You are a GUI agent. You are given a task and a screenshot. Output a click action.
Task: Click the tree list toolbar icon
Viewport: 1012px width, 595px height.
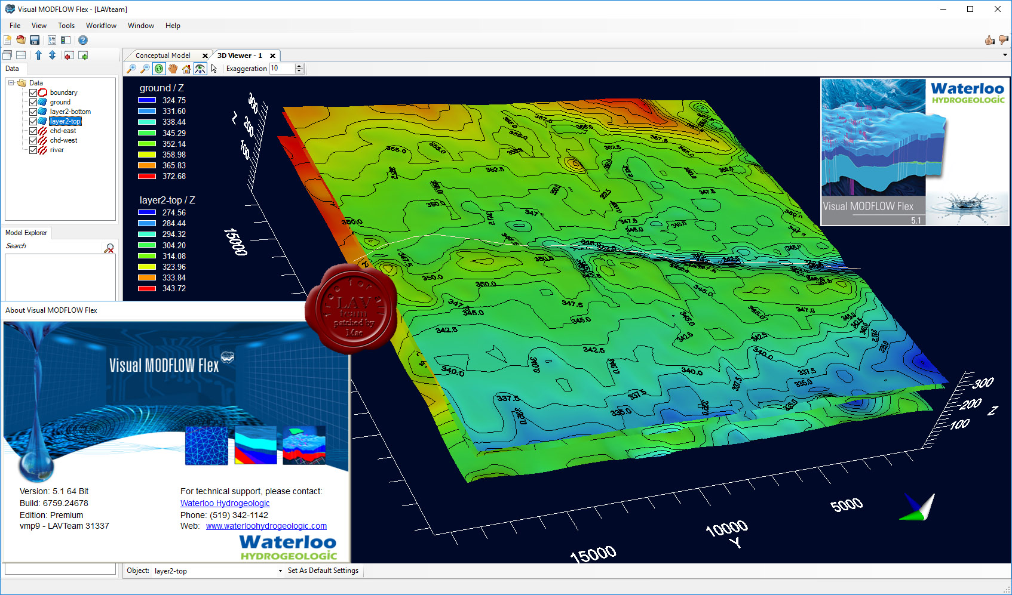[52, 40]
